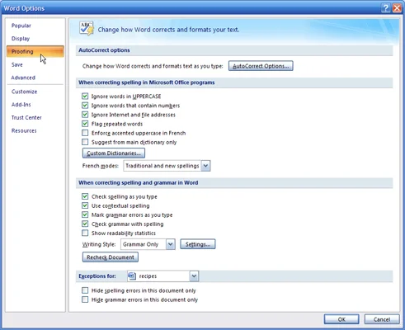Expand the Exceptions for recipes dropdown
The image size is (405, 330).
coord(194,276)
